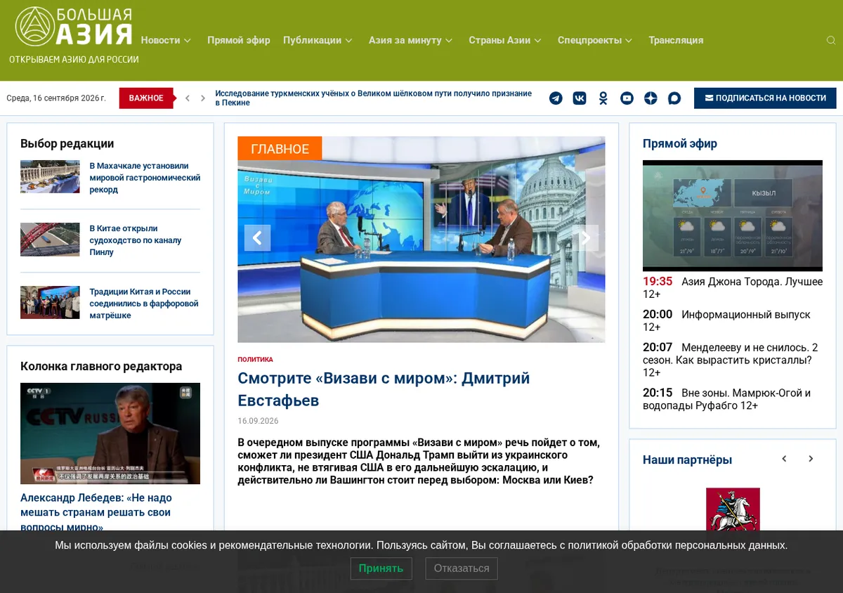The image size is (843, 593).
Task: Expand the Публикации dropdown menu
Action: pos(318,40)
